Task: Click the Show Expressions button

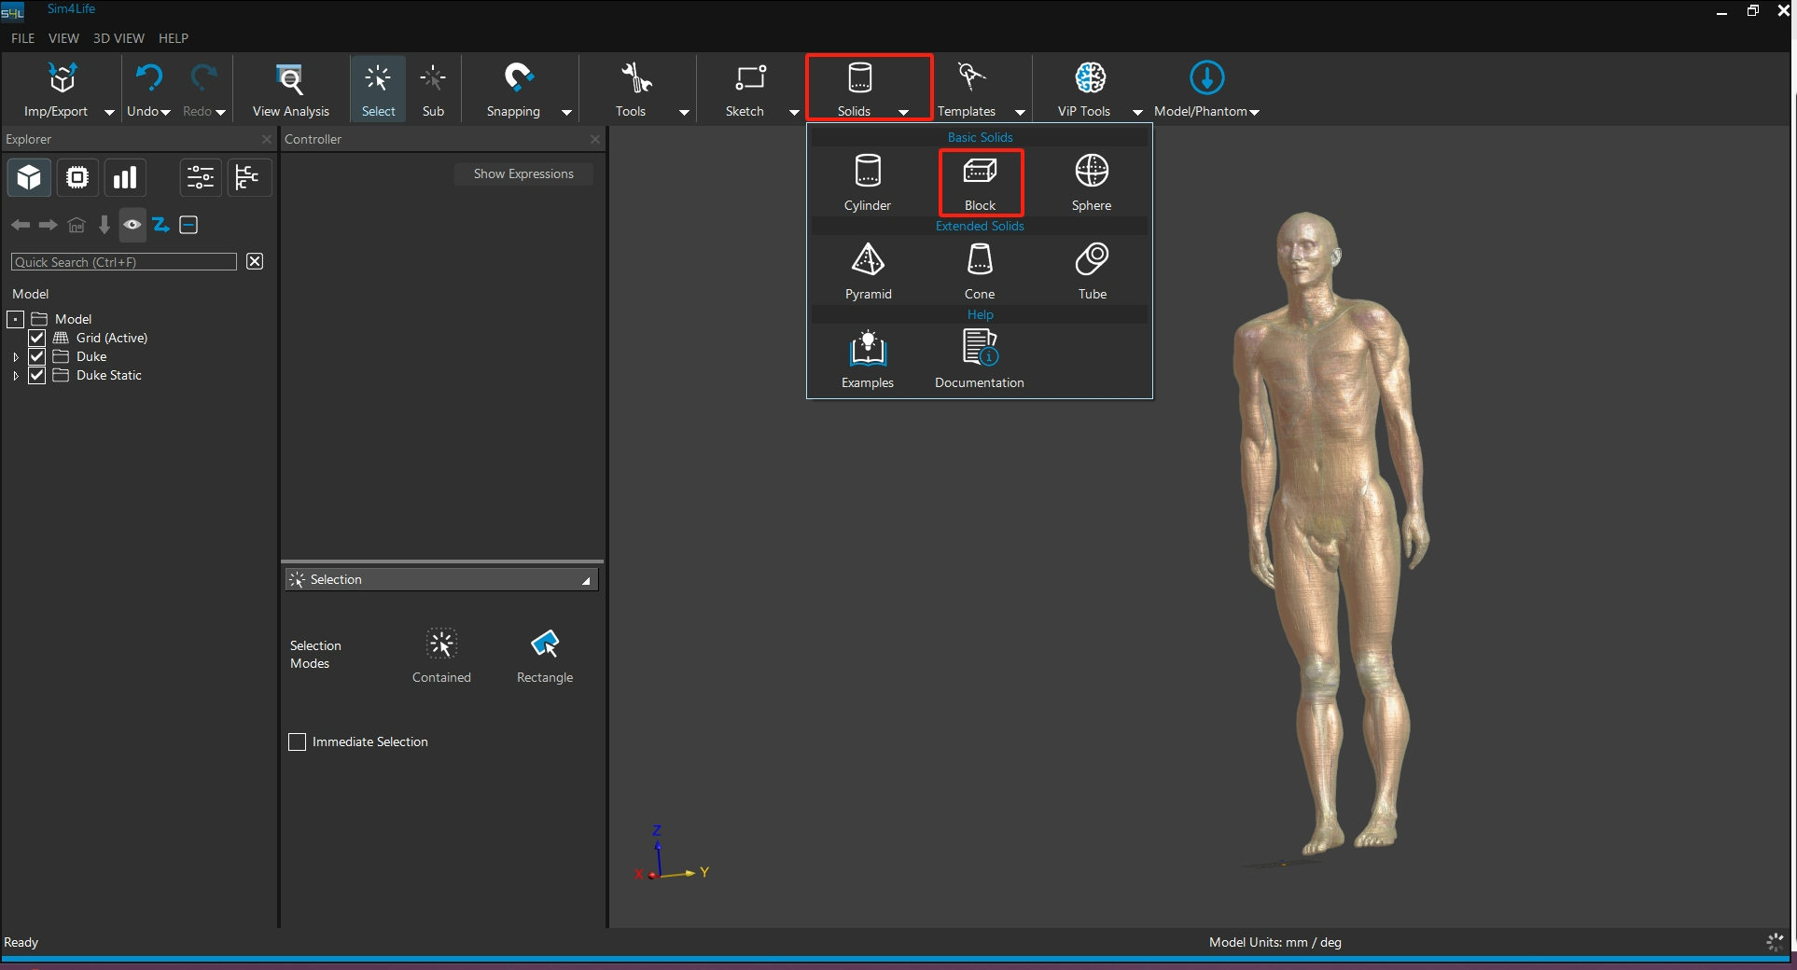Action: tap(522, 173)
